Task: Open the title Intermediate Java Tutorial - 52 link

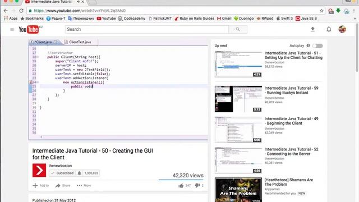Action: click(x=292, y=151)
